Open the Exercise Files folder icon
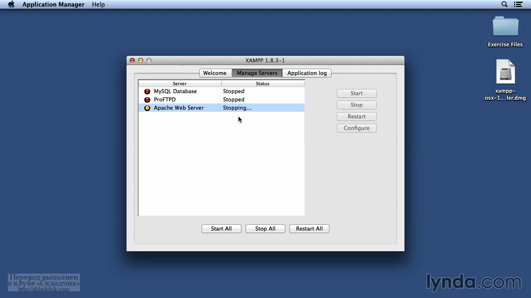531x298 pixels. tap(505, 27)
